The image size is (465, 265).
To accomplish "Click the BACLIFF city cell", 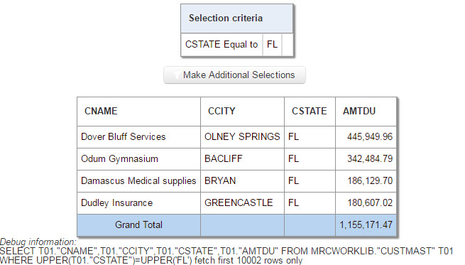I will pos(242,158).
